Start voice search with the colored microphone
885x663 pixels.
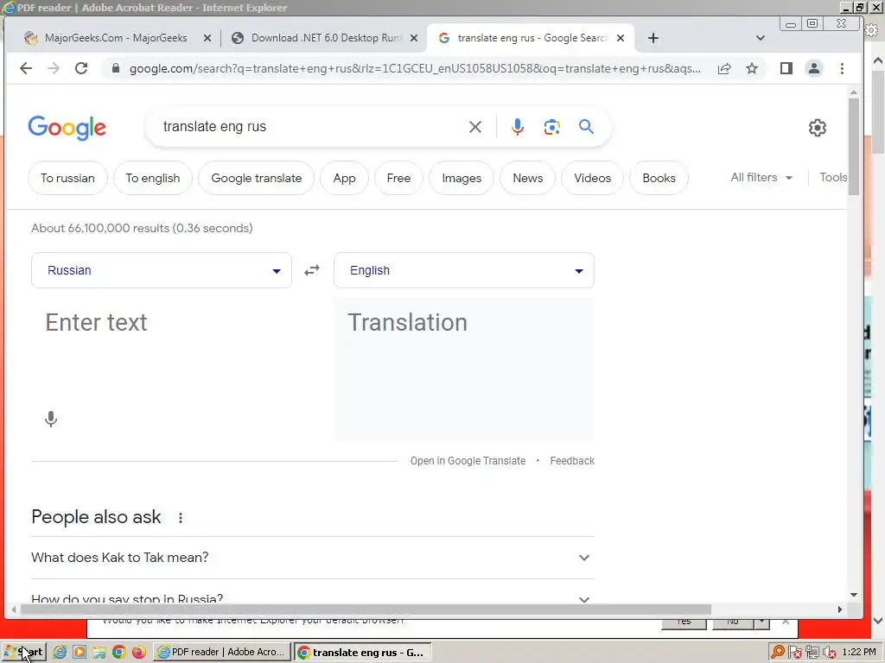517,127
